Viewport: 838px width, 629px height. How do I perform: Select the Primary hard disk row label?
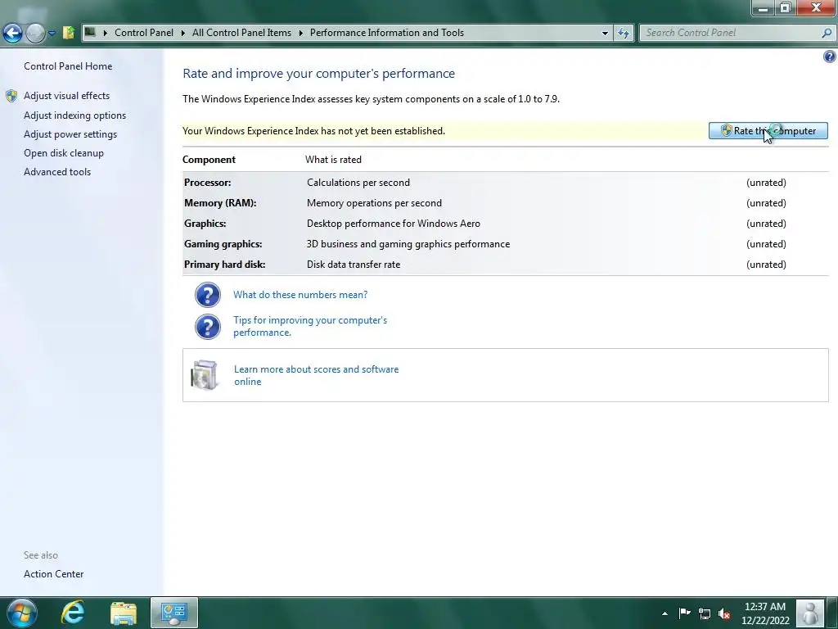[x=224, y=265]
